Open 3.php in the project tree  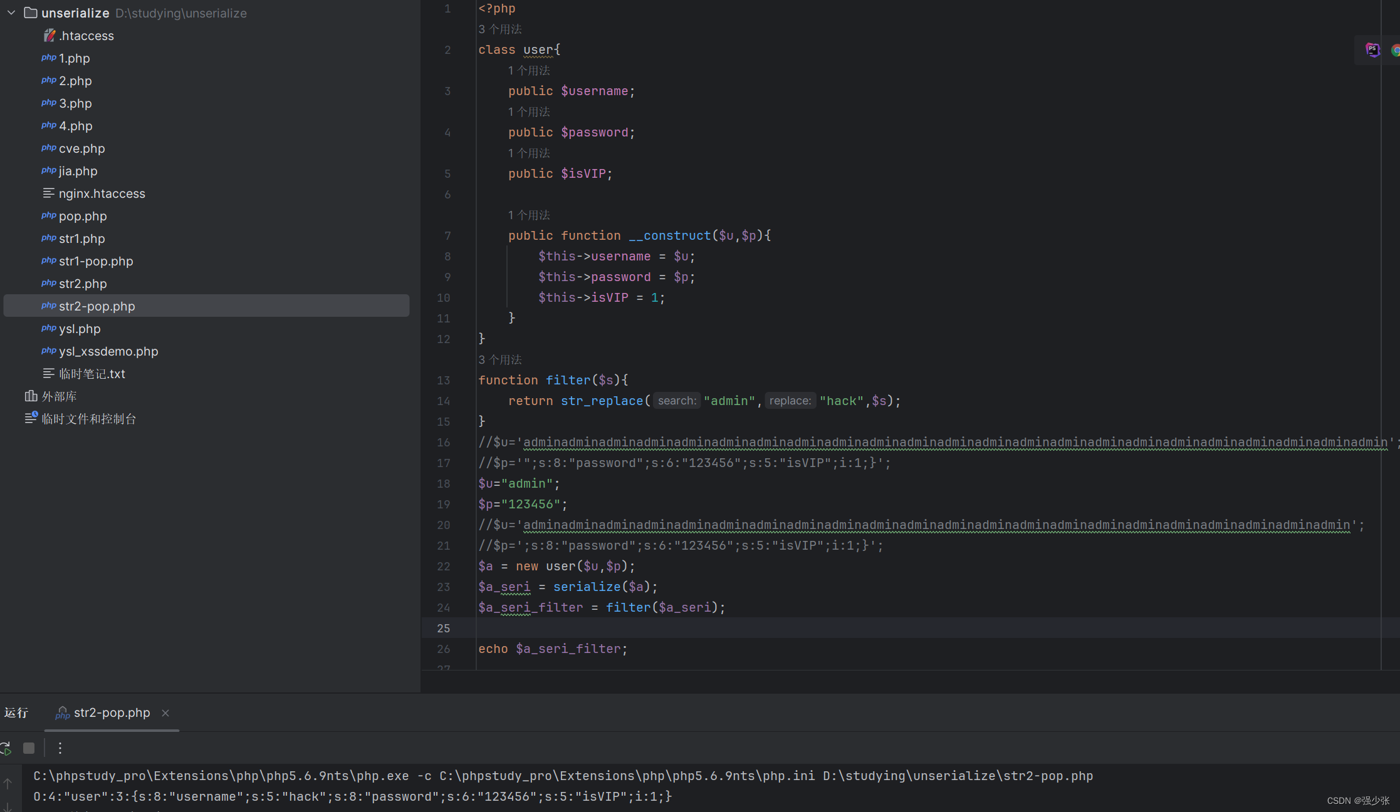tap(75, 103)
